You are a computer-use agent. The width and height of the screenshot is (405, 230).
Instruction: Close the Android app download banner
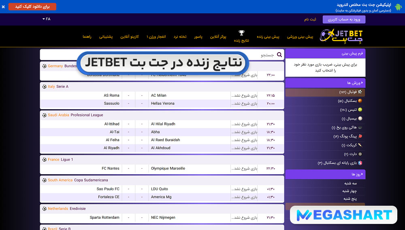[3, 7]
